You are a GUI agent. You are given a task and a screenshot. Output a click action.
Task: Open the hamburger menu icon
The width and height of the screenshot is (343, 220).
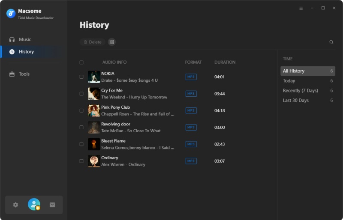coord(301,8)
